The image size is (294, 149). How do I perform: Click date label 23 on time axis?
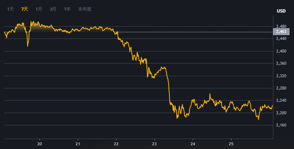click(x=155, y=144)
